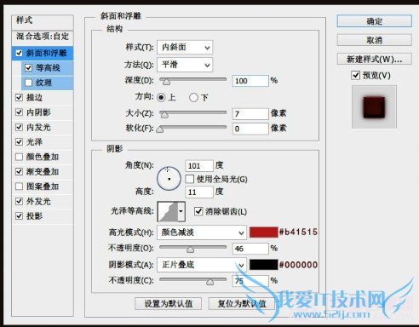
Task: Open 混合选项:自定 settings
Action: click(43, 37)
